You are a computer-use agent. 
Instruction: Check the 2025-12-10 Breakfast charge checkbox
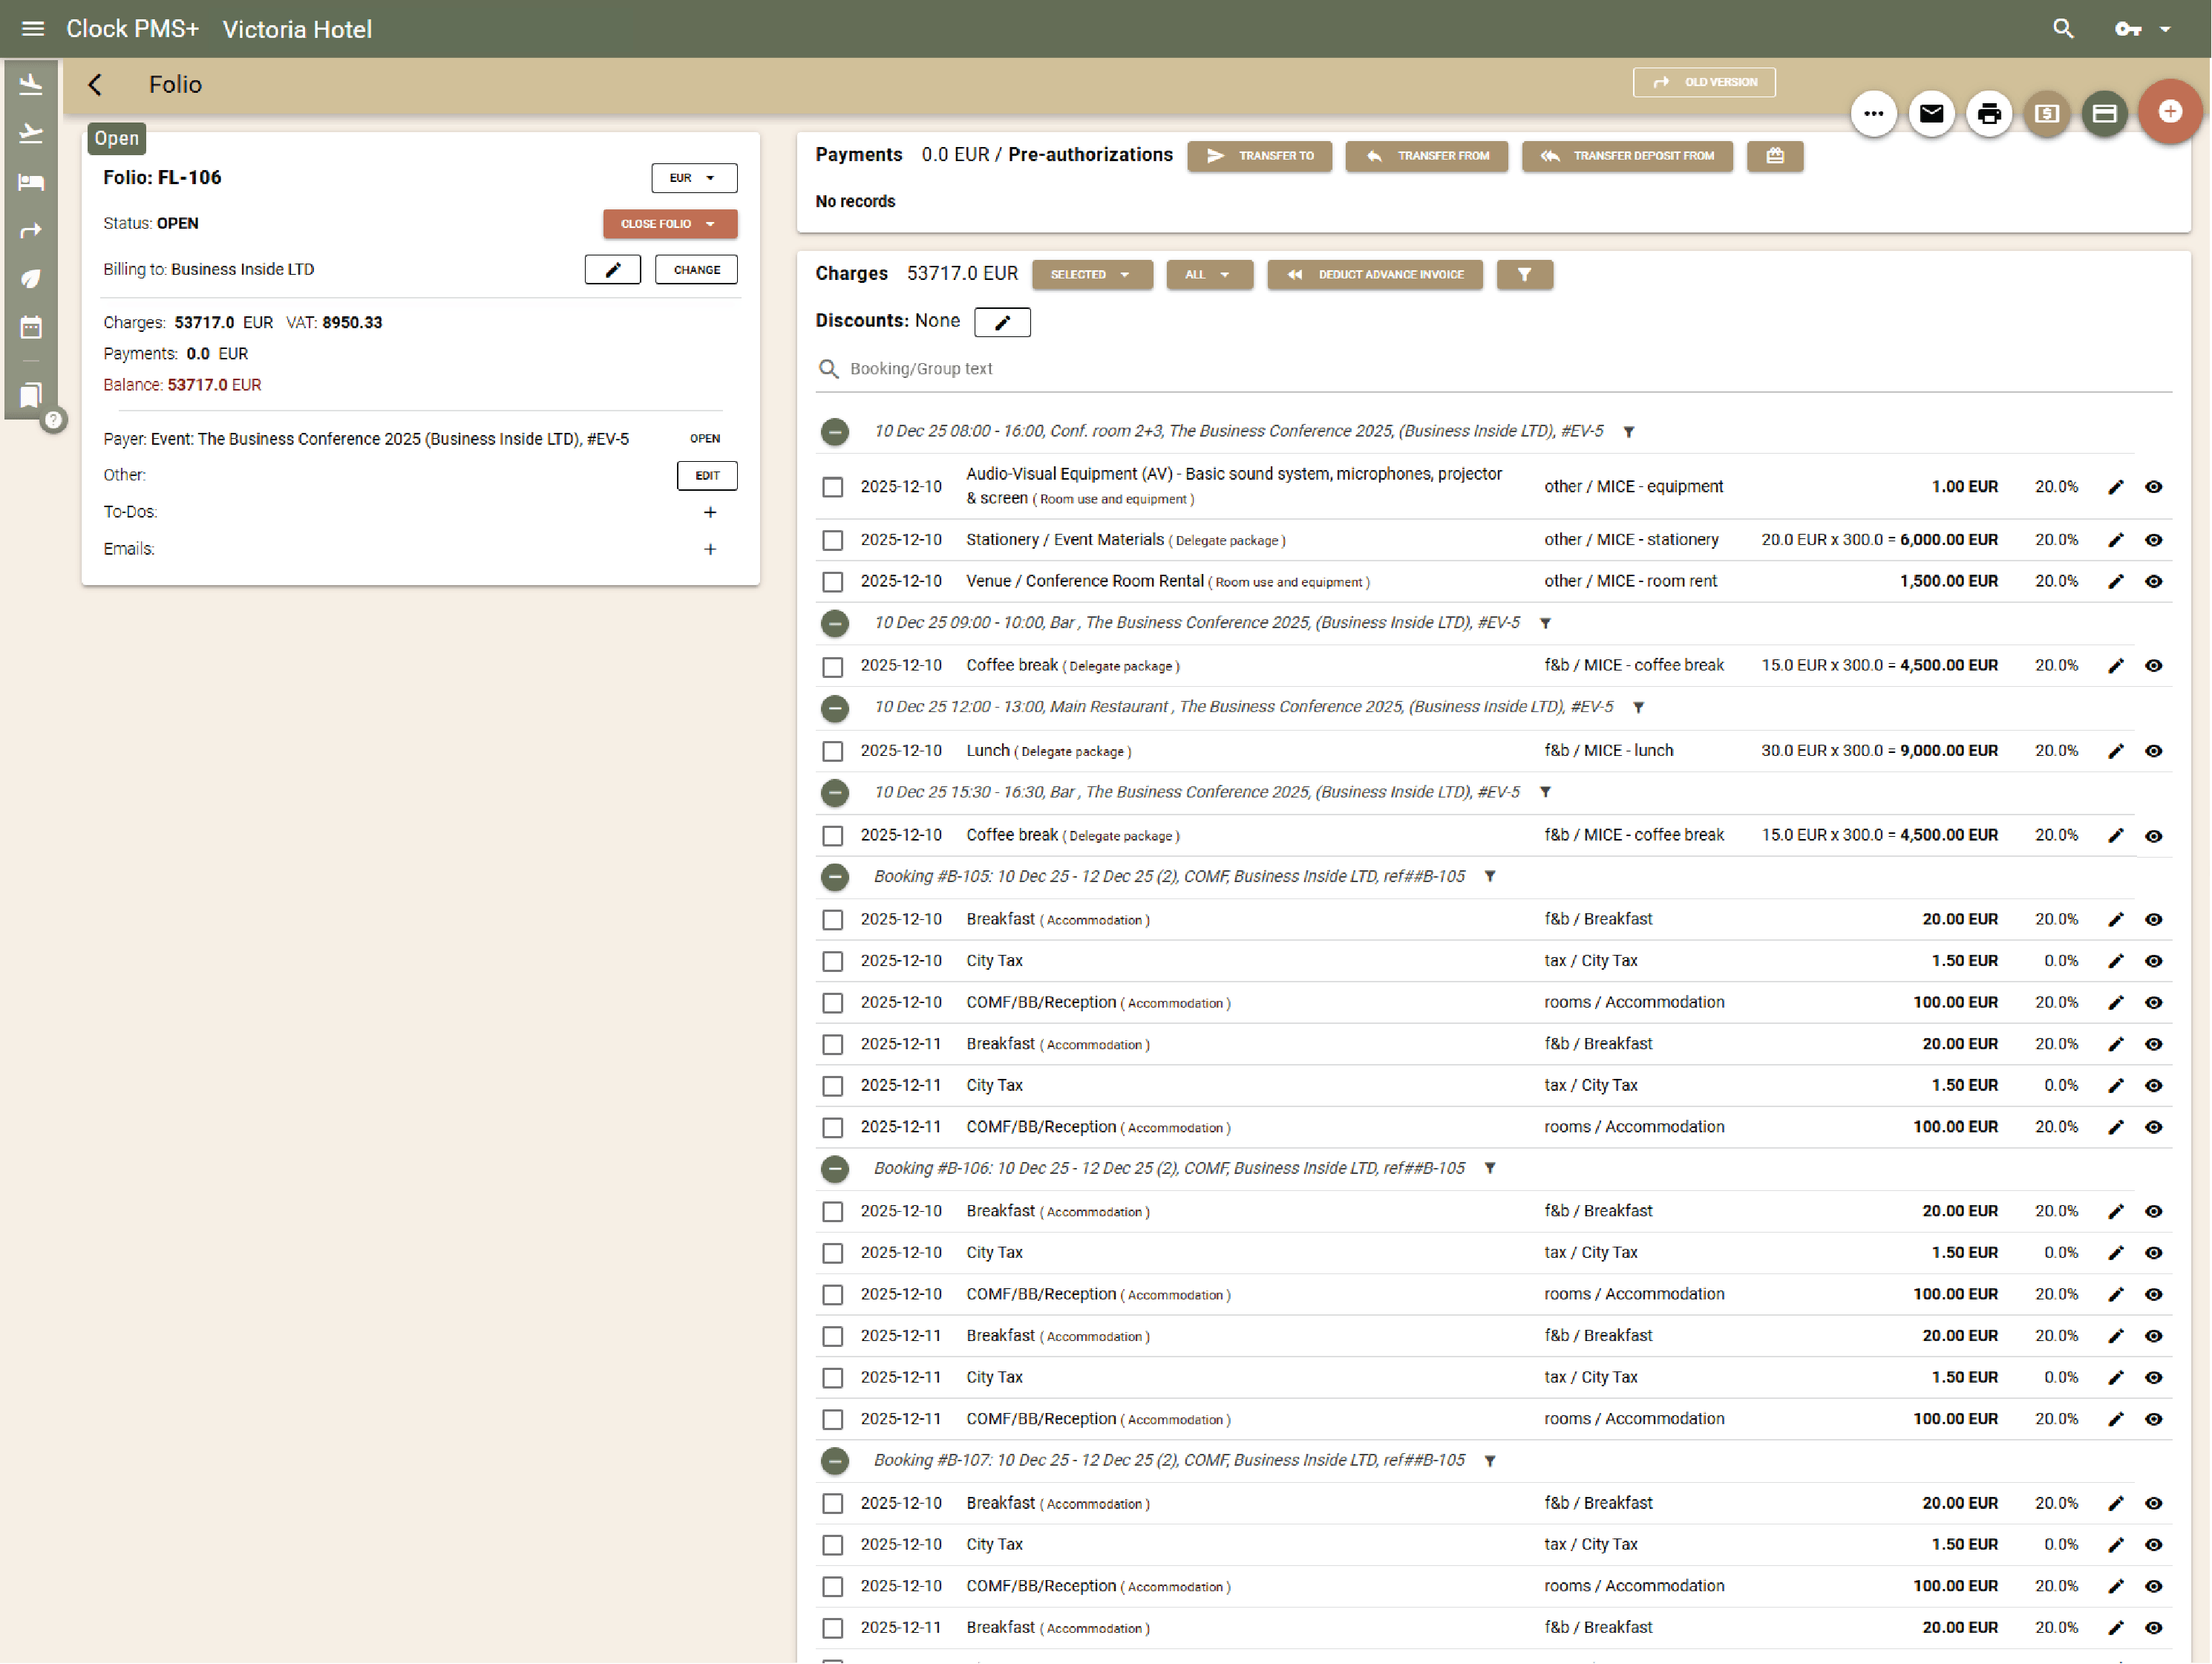833,919
